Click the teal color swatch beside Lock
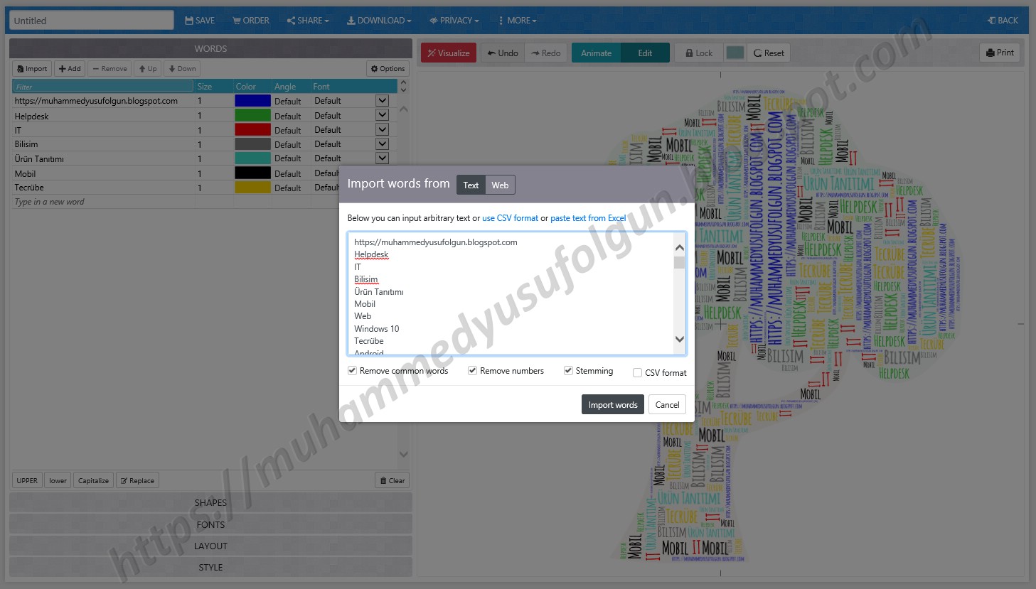This screenshot has height=589, width=1036. pyautogui.click(x=735, y=53)
